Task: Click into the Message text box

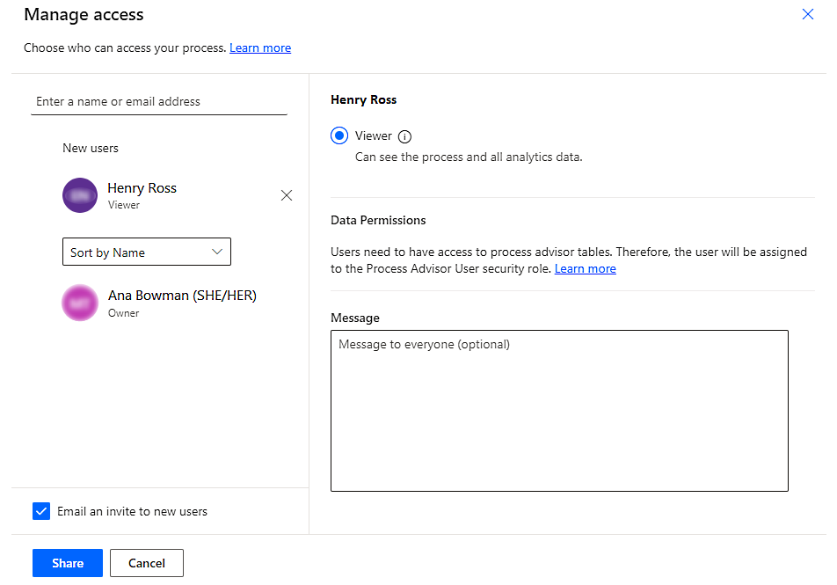Action: (x=559, y=410)
